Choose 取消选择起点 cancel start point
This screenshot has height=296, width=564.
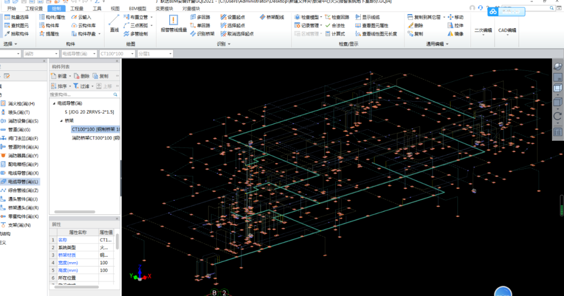pos(237,34)
